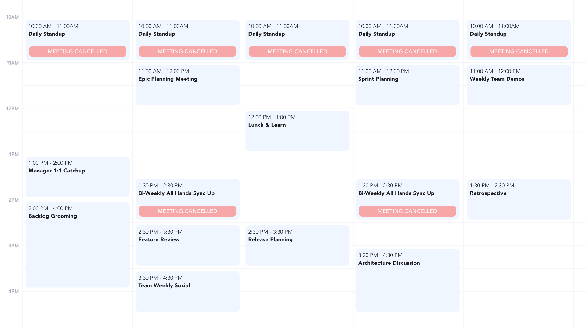
Task: Open the Bi-Weekly All Hands Sync Up in the second column
Action: [x=187, y=193]
